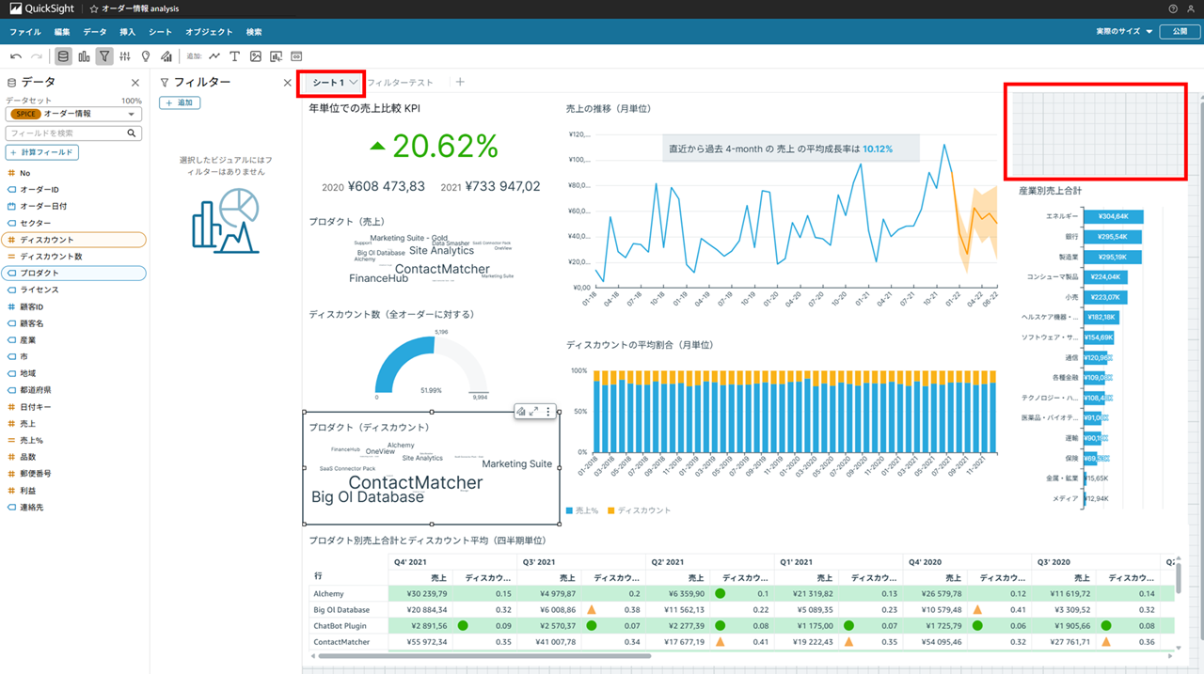Open the 編集 menu
Image resolution: width=1204 pixels, height=674 pixels.
tap(62, 32)
